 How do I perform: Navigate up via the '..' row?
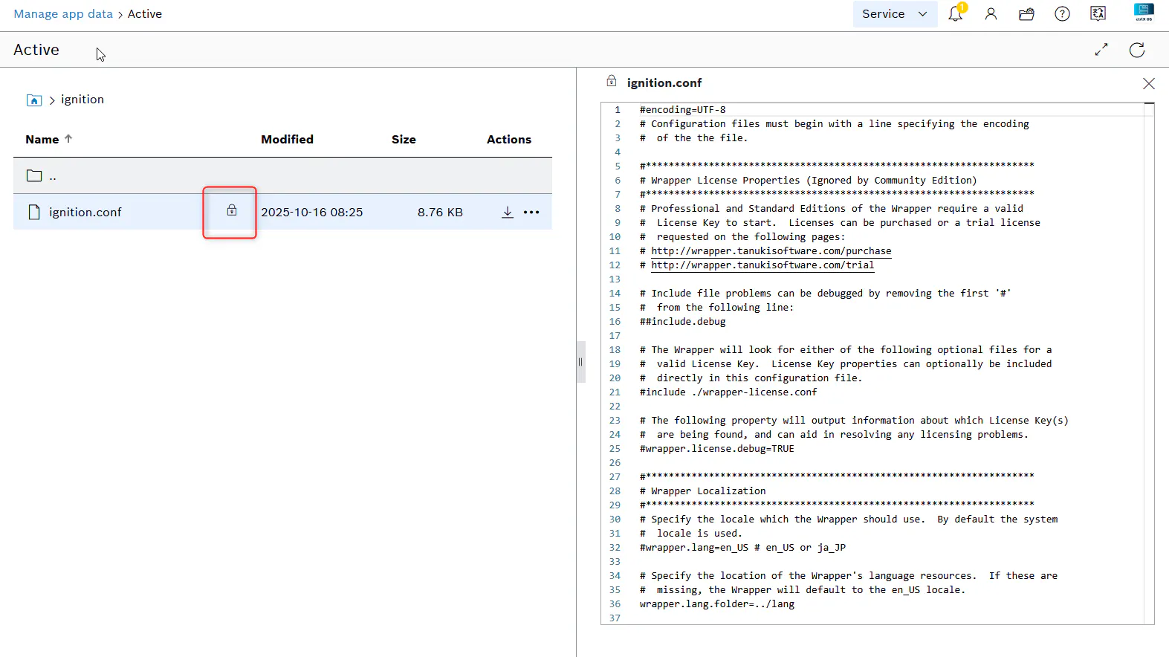pyautogui.click(x=282, y=176)
